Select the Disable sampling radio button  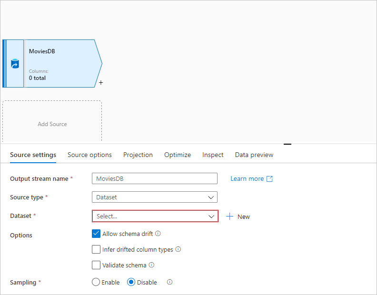(131, 282)
